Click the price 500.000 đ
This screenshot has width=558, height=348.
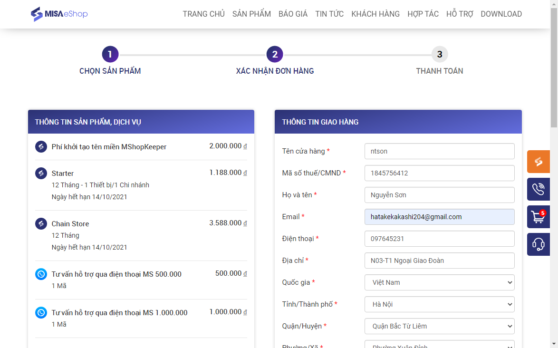pos(231,273)
